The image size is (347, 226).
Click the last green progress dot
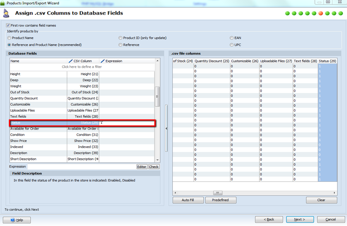pos(340,13)
